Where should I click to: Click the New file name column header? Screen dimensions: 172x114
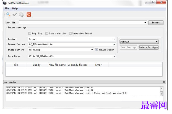pyautogui.click(x=57, y=65)
